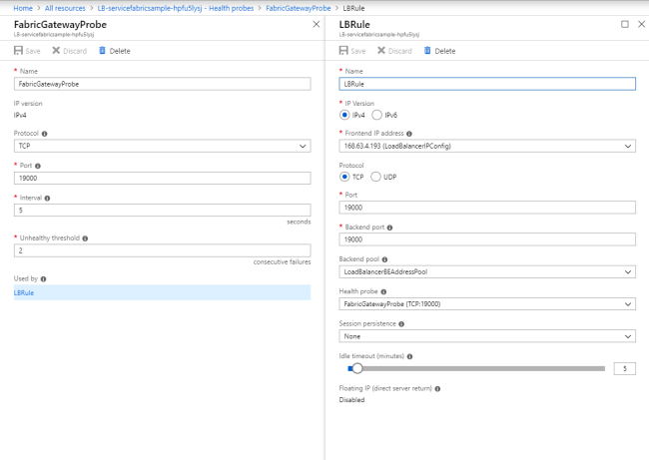Viewport: 649px width, 460px height.
Task: Maximize the LBRule pane
Action: tap(625, 24)
